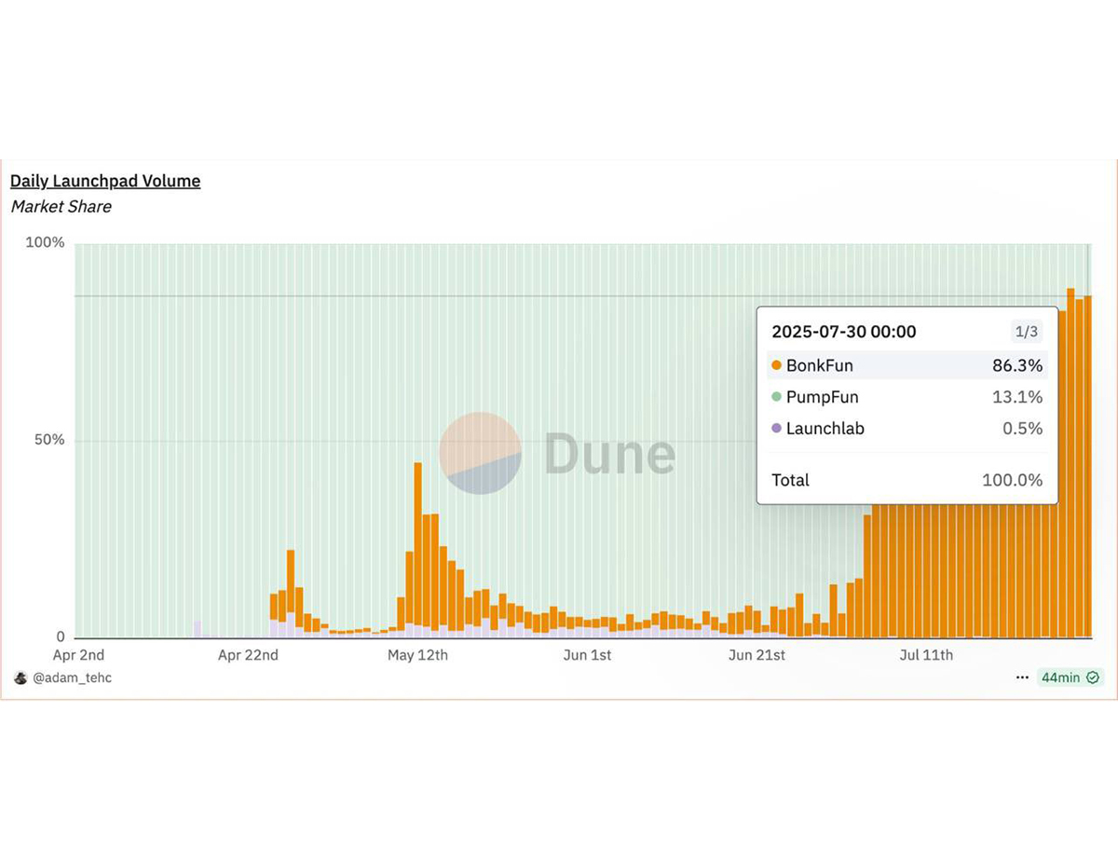Select the PumpFun row in tooltip

907,397
